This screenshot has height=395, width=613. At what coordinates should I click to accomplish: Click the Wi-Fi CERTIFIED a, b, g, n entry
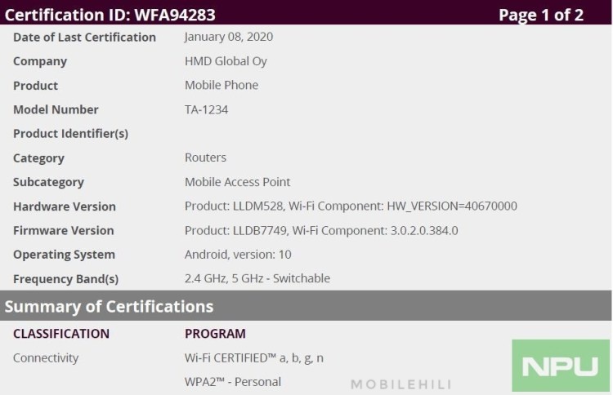254,358
